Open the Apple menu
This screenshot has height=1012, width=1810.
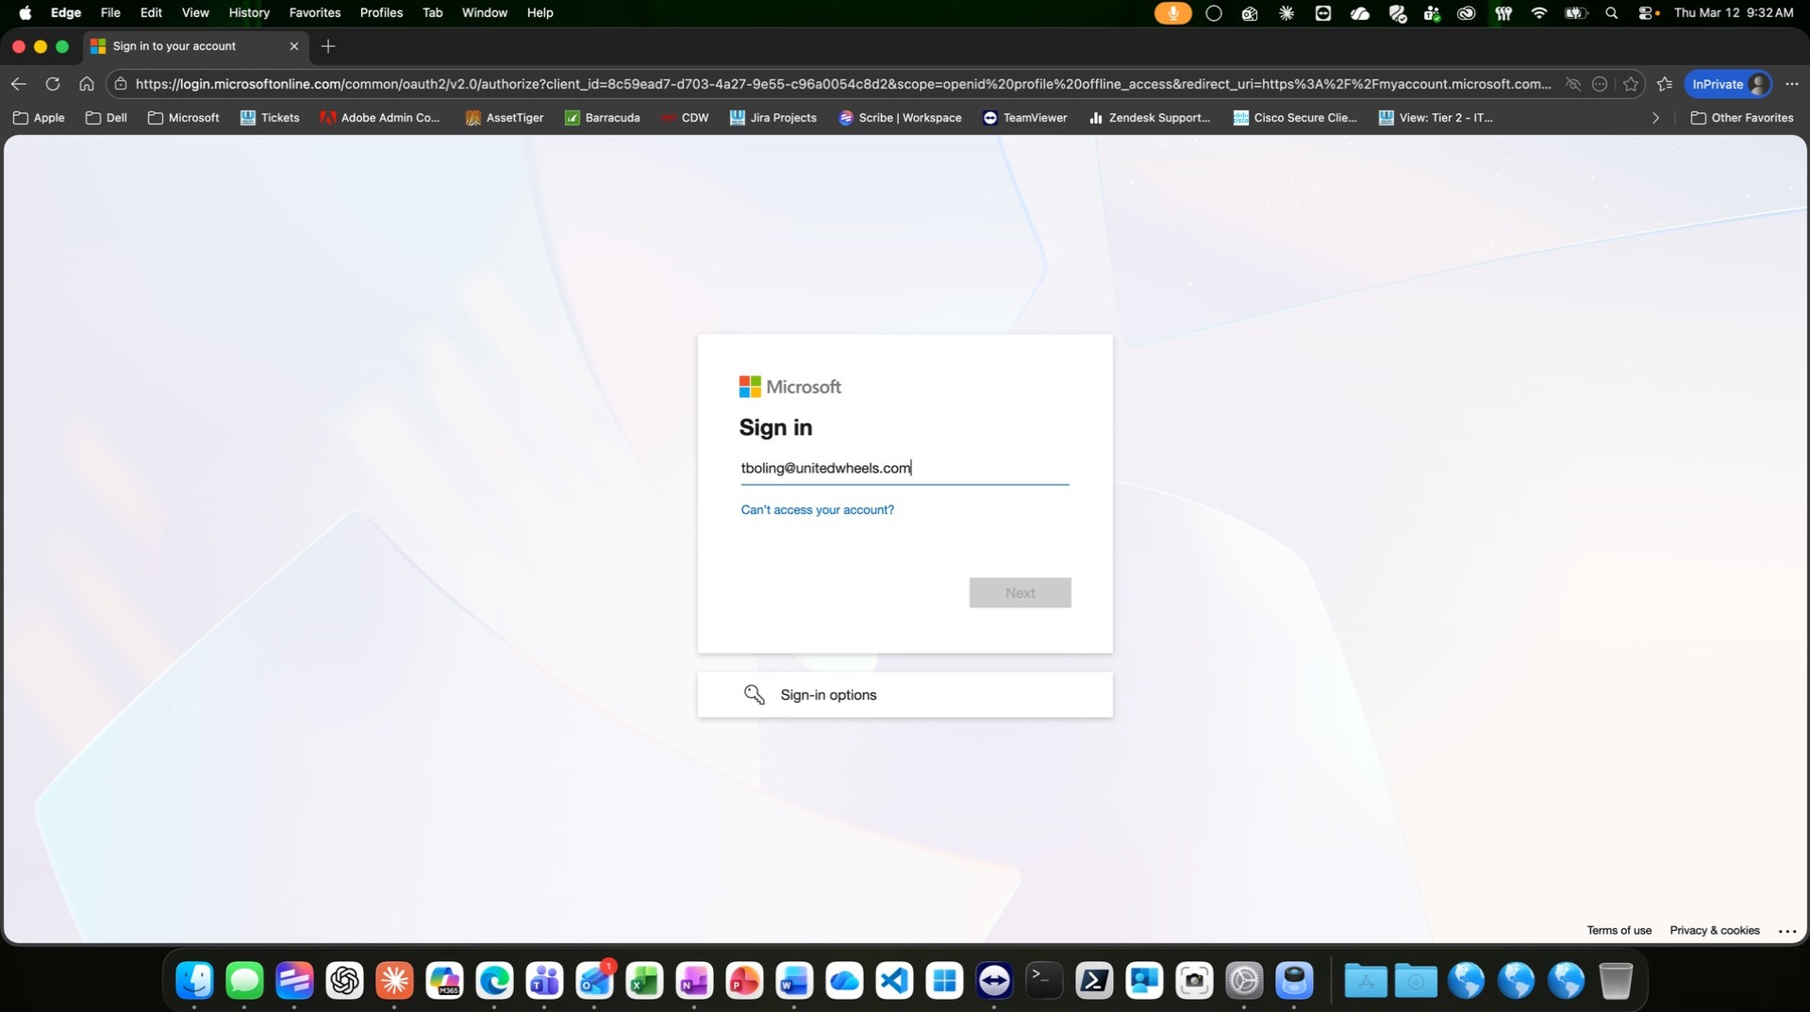25,13
